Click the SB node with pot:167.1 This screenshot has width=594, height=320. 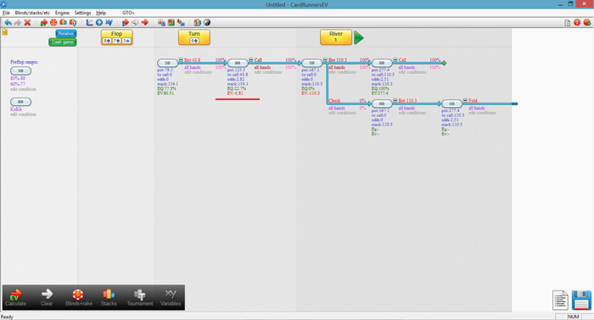311,63
